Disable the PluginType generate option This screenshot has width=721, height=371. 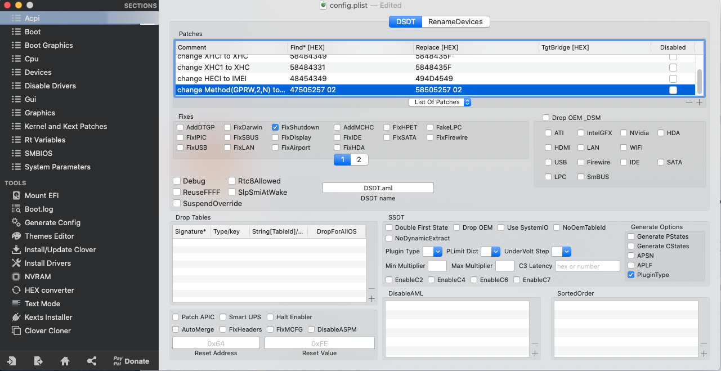631,275
